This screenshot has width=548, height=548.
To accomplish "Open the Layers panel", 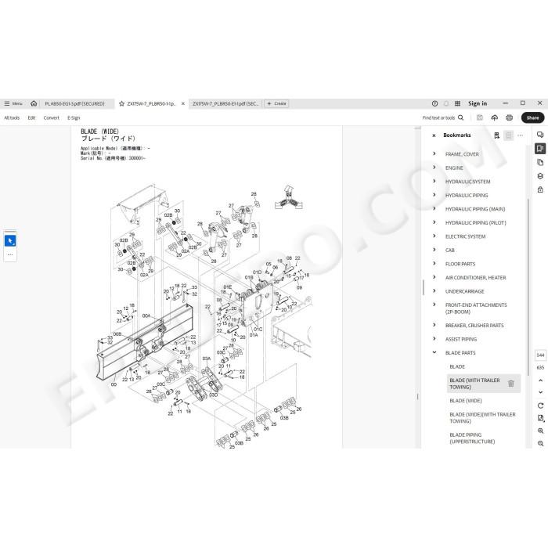I will click(x=540, y=176).
